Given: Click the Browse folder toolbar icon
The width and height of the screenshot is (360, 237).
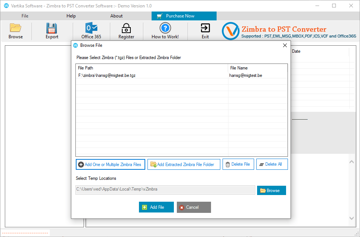Looking at the screenshot, I should point(16,28).
